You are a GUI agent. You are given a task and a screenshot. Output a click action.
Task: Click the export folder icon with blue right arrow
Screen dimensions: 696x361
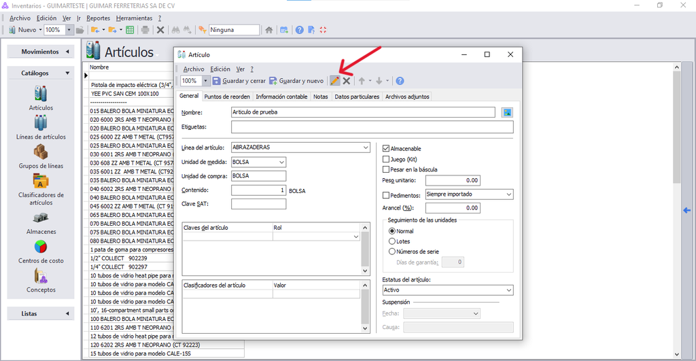(112, 30)
